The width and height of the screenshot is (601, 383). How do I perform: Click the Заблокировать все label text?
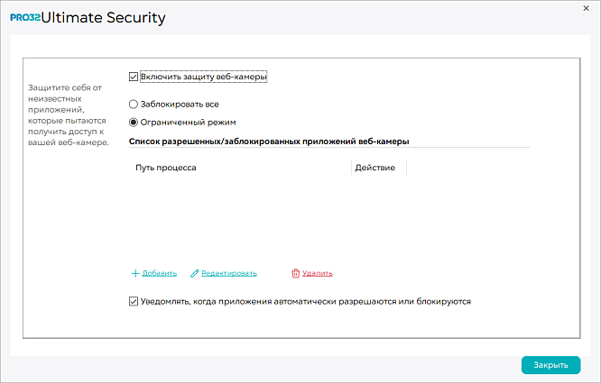[180, 104]
